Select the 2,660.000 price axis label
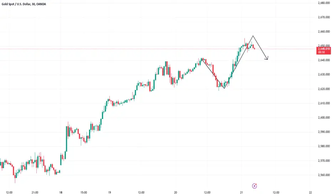 (x=324, y=32)
